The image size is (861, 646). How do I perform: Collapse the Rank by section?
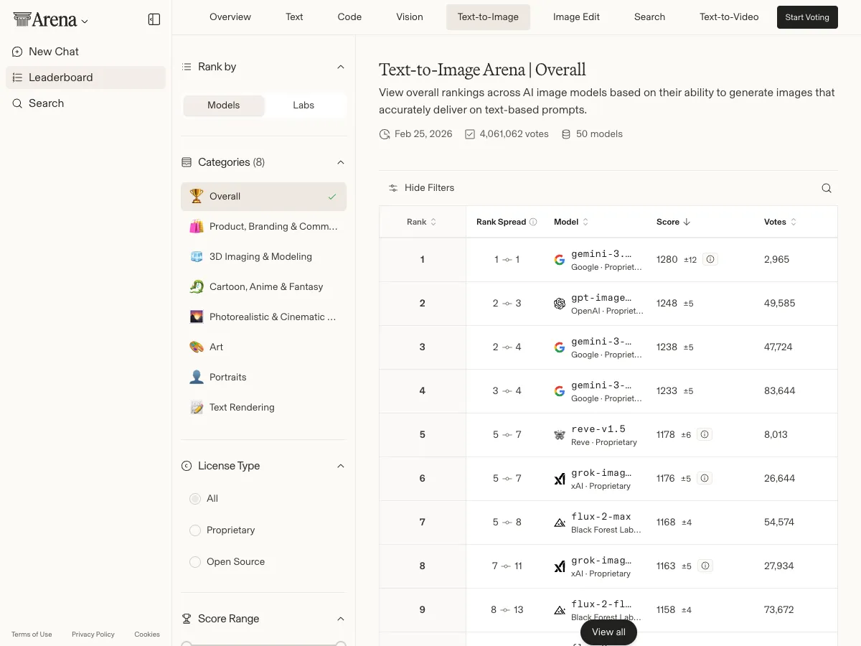point(341,67)
